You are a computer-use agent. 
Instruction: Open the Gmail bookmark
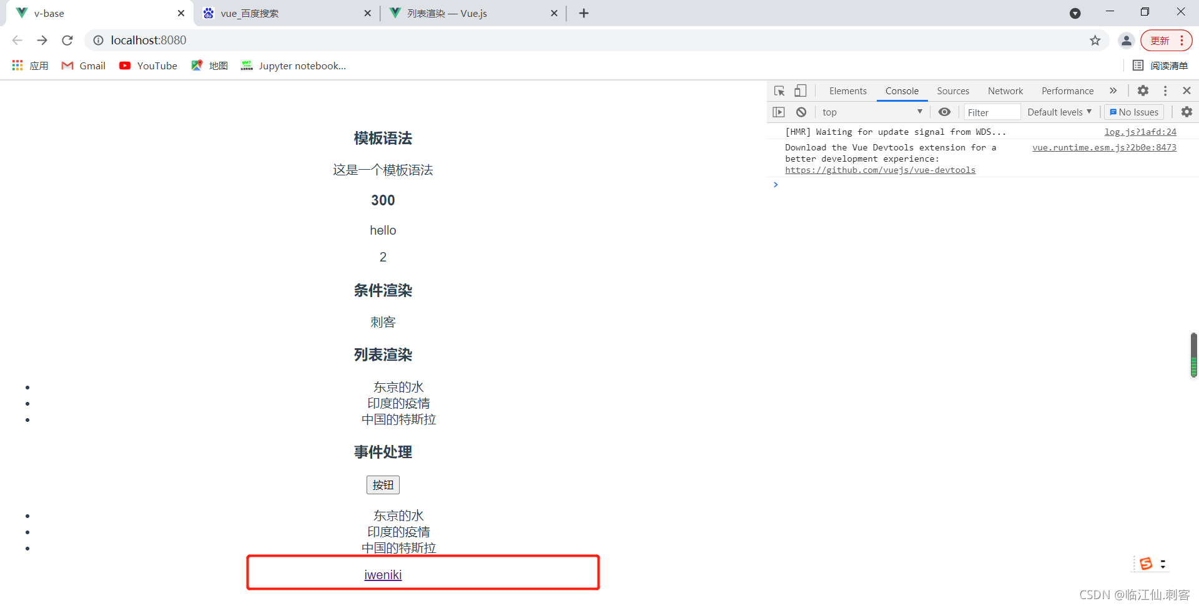84,66
